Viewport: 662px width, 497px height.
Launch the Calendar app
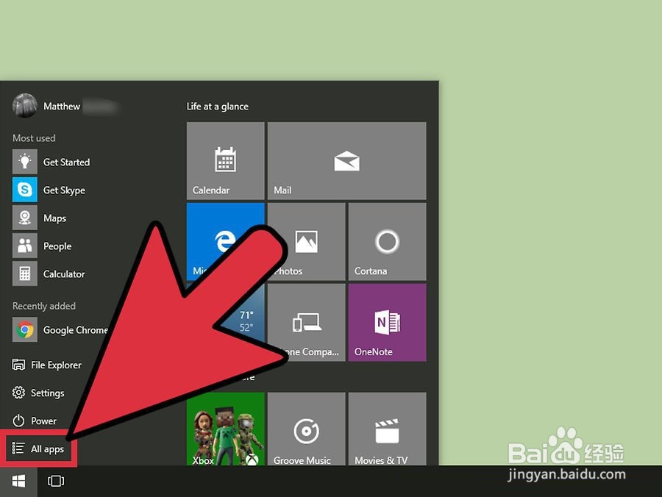(226, 160)
